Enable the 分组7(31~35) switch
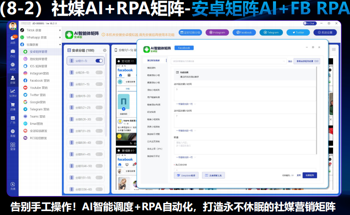Screen dimensions: 350x215 pos(99,131)
